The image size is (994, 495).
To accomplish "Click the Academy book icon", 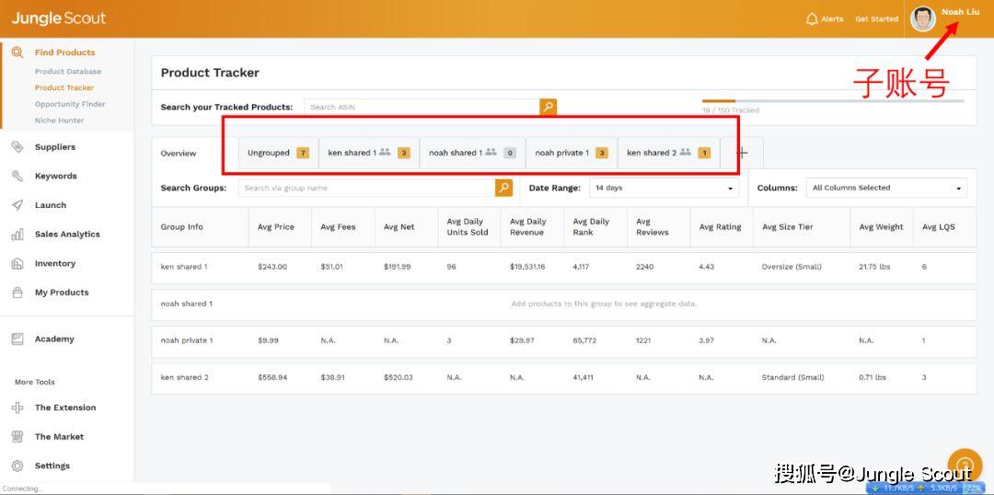I will click(x=17, y=340).
